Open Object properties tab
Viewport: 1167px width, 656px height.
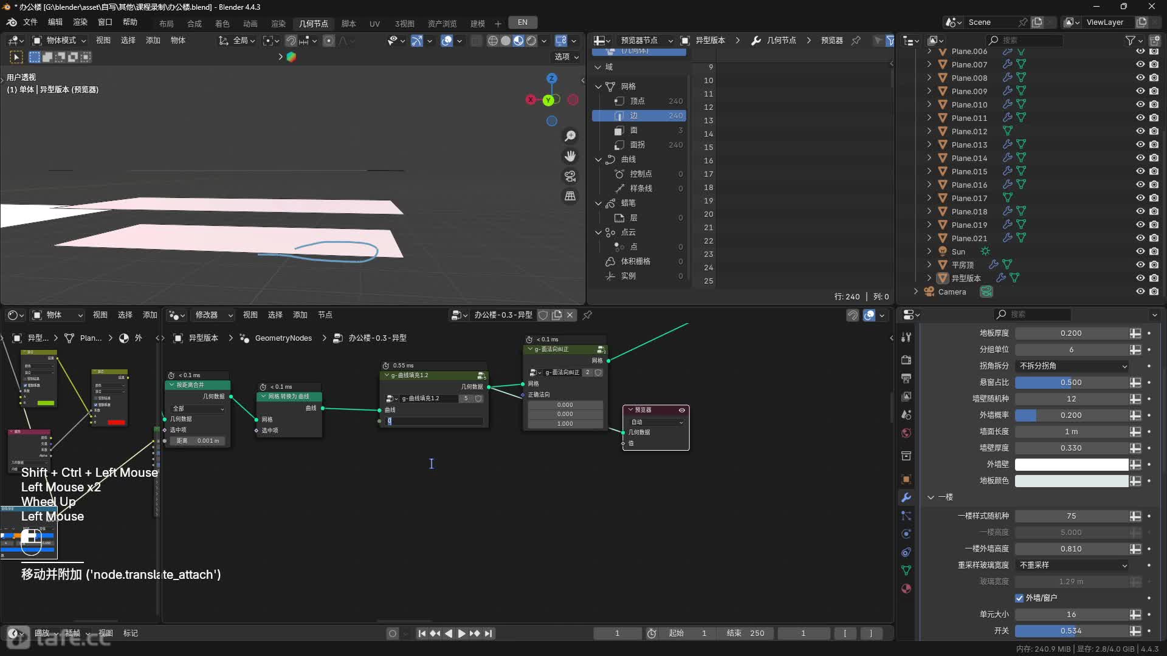click(x=906, y=479)
